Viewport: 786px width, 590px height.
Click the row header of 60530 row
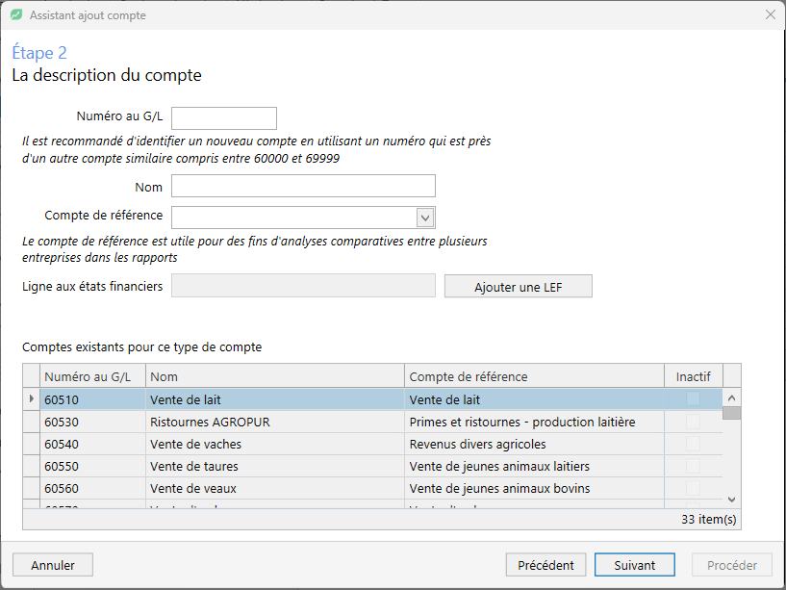coord(32,422)
